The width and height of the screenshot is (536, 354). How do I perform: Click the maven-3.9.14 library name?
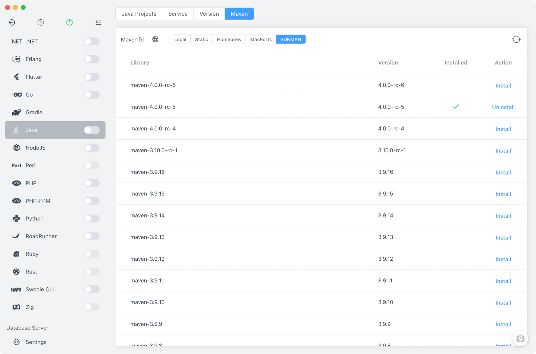point(147,215)
